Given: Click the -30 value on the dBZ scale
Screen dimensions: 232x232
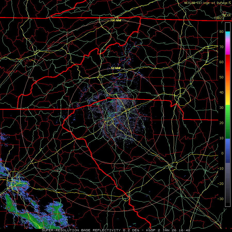Looking at the screenshot, I should 220,199.
